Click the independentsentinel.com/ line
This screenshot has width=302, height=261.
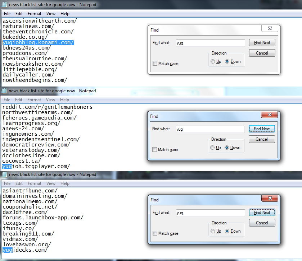(x=41, y=139)
